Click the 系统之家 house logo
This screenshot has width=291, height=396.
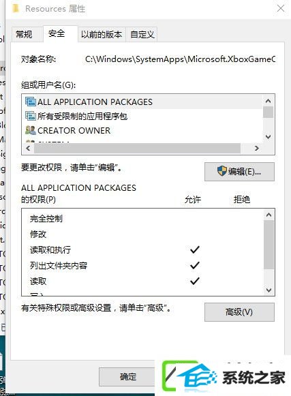pos(189,378)
